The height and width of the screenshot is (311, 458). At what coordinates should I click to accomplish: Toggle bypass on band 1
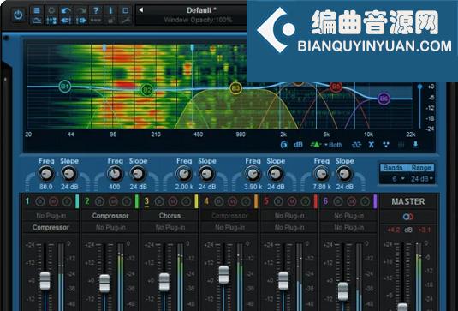pos(40,201)
